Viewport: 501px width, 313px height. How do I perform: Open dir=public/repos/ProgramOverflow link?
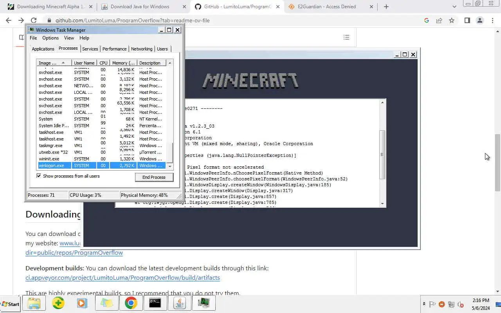click(x=74, y=253)
